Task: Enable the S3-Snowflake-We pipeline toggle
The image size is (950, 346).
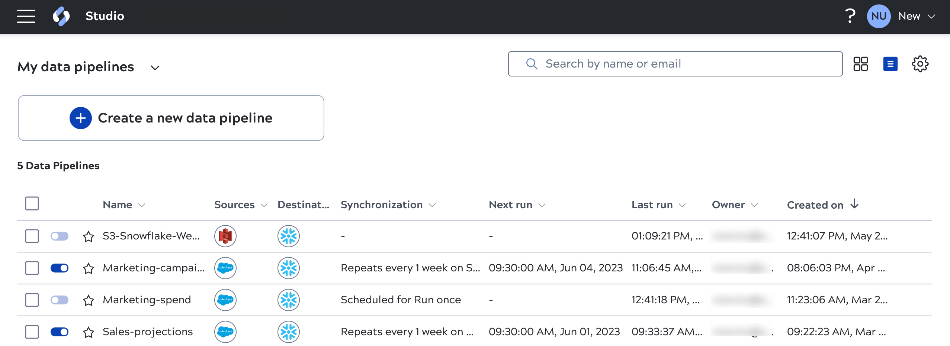Action: coord(60,236)
